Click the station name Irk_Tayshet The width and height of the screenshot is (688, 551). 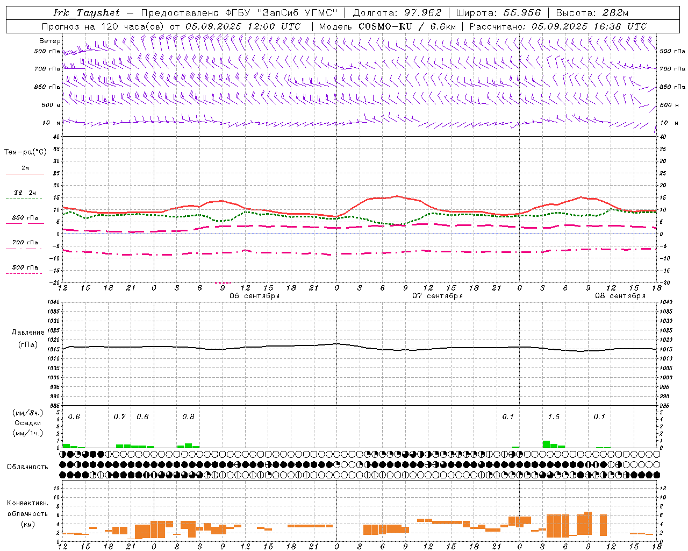click(87, 13)
